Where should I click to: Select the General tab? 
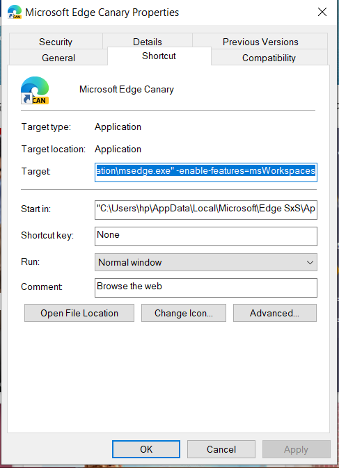pyautogui.click(x=58, y=58)
